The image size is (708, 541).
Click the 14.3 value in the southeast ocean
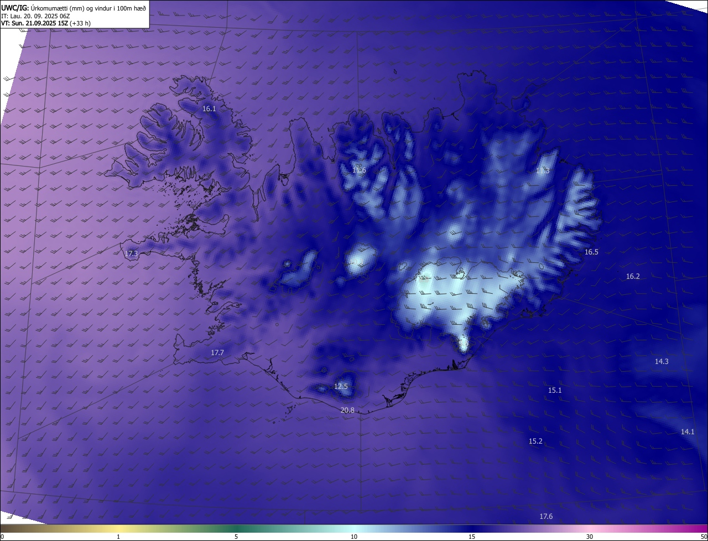pyautogui.click(x=662, y=361)
